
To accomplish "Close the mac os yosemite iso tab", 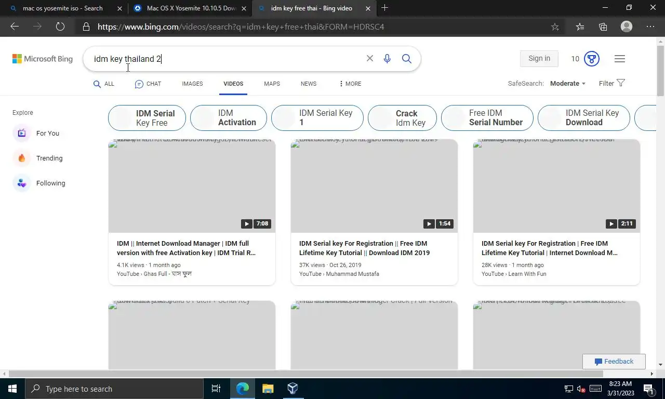I will (x=119, y=8).
